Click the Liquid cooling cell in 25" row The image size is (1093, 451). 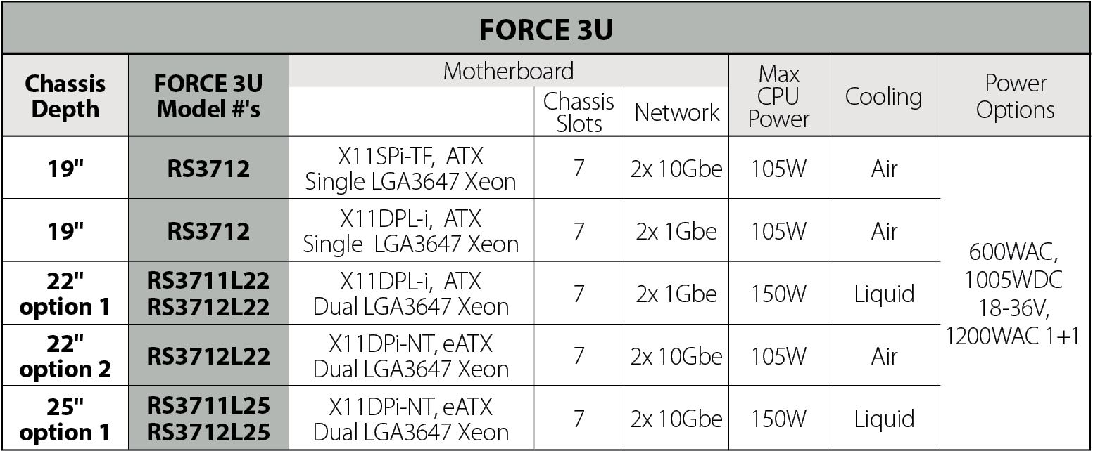[884, 419]
